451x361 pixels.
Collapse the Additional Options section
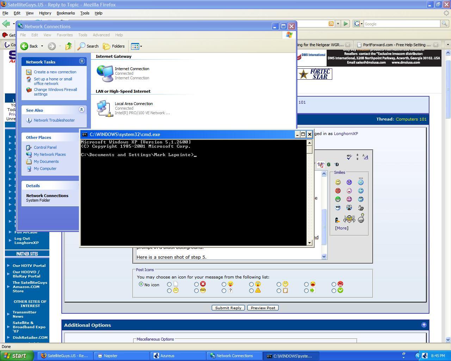point(424,325)
